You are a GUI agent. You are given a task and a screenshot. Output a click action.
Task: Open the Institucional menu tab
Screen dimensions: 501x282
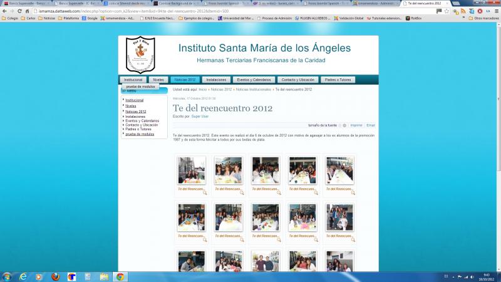[x=133, y=80]
